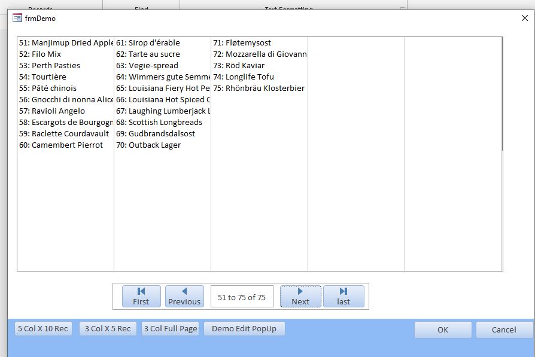Go to First page of records
Screen dimensions: 535x357
coord(141,297)
